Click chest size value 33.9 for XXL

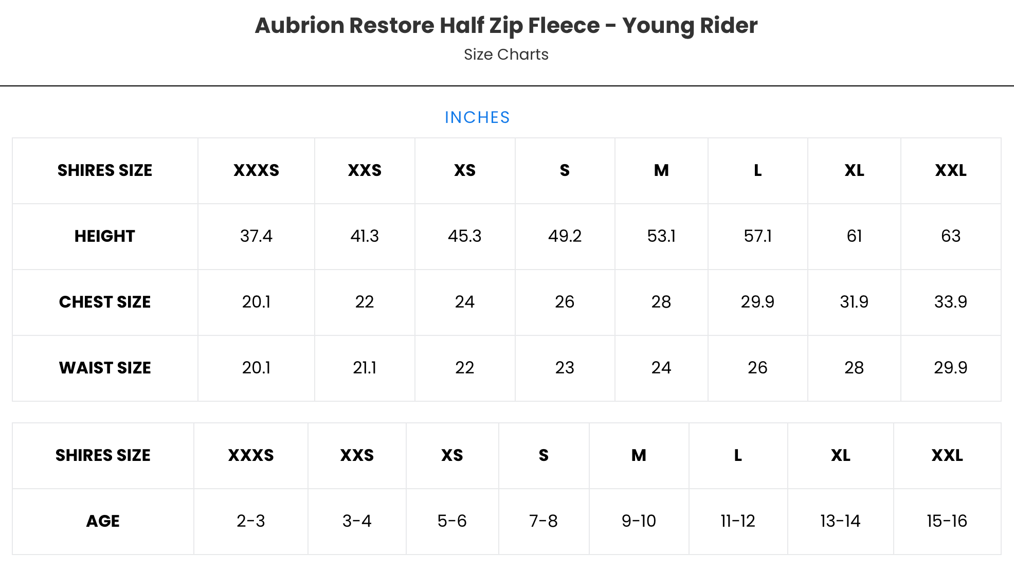click(x=950, y=302)
